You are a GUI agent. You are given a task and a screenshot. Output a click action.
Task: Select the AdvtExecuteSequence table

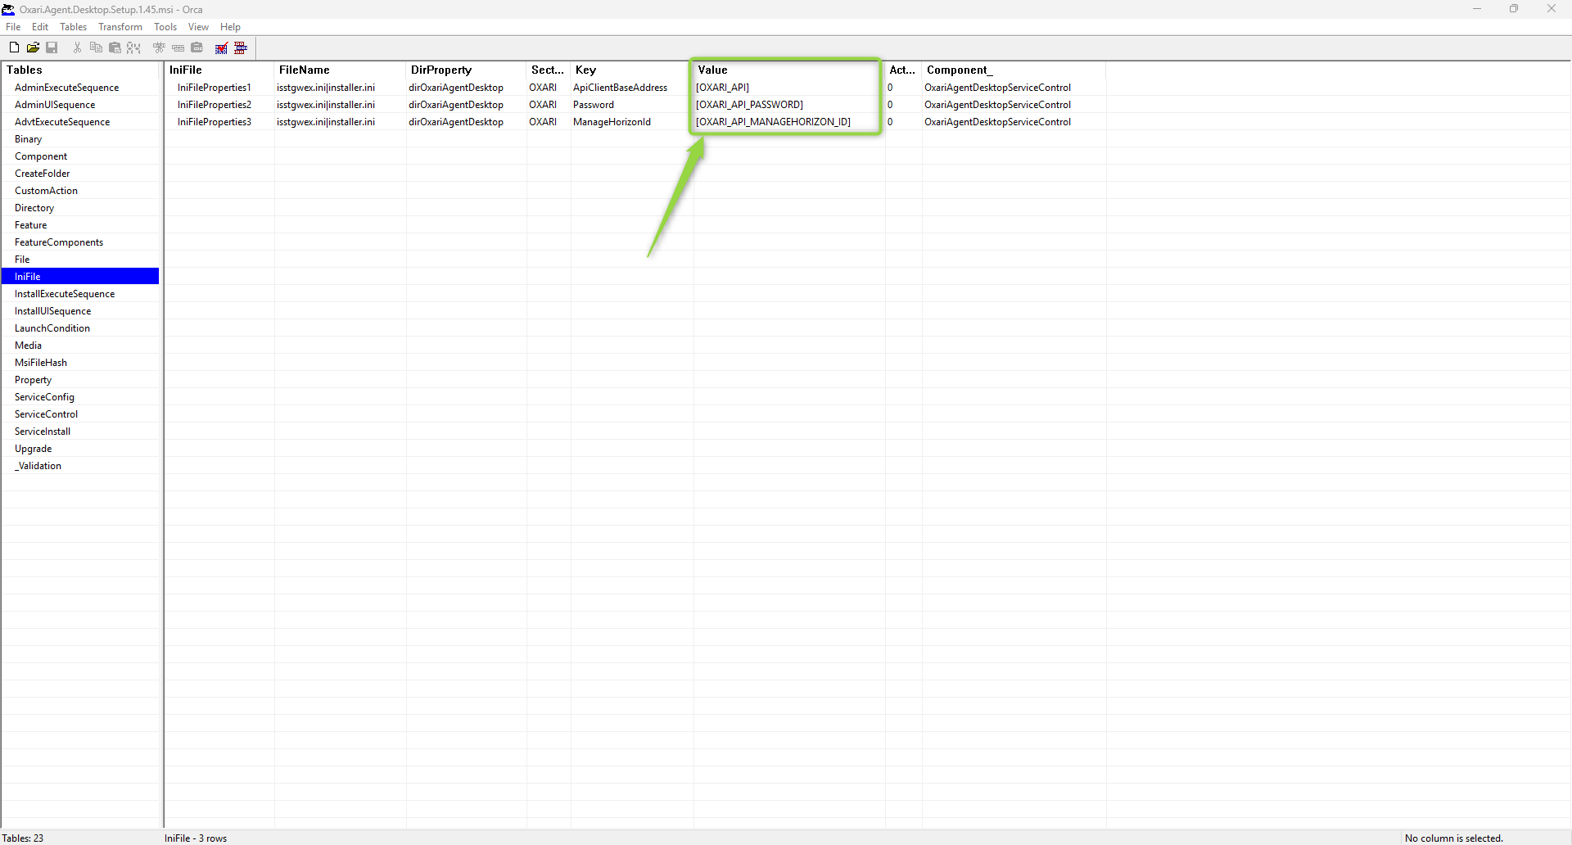pos(80,122)
